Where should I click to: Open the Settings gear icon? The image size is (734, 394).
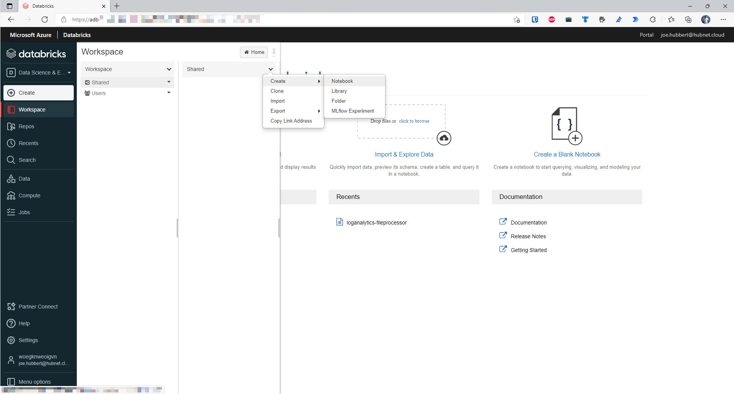(11, 340)
